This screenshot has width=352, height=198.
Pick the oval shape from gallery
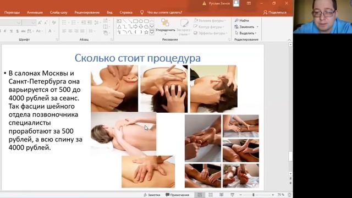point(141,21)
